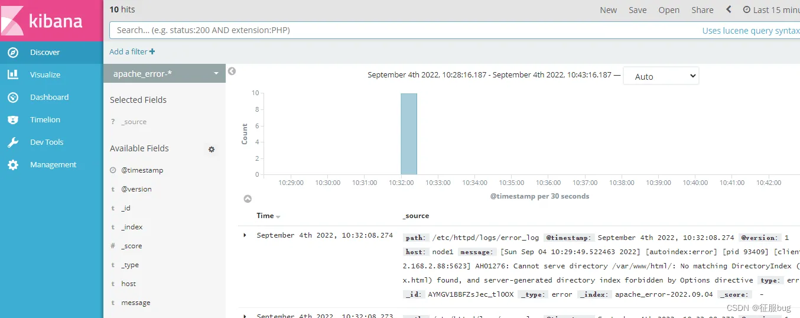Click @timestamp per 30 seconds label
The width and height of the screenshot is (800, 318).
[x=540, y=196]
